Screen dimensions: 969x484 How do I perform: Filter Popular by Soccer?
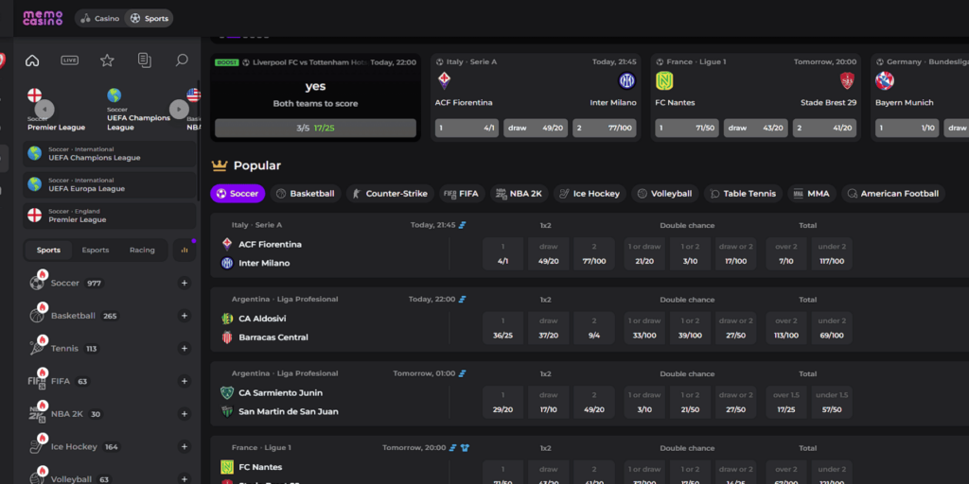pyautogui.click(x=238, y=194)
